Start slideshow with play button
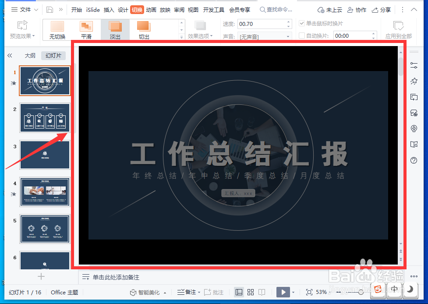The image size is (428, 304). (283, 292)
